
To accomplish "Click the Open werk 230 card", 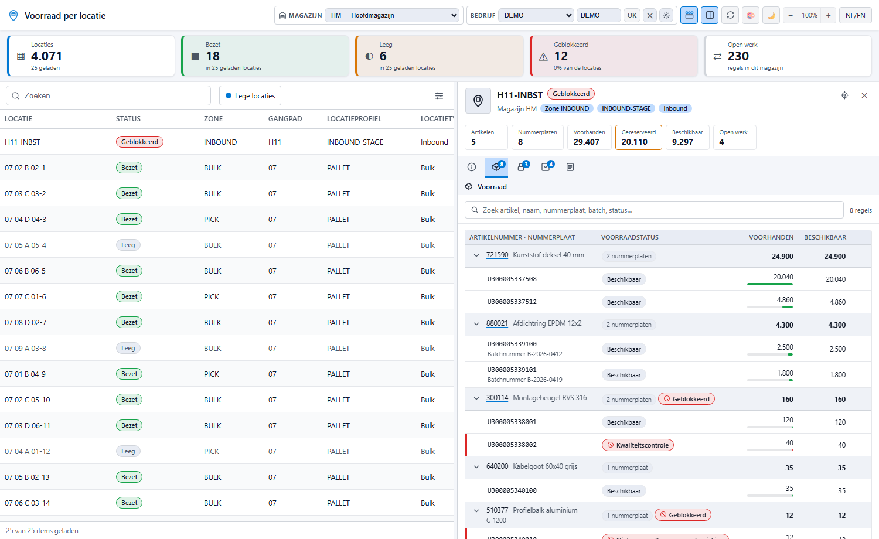I will [x=788, y=56].
